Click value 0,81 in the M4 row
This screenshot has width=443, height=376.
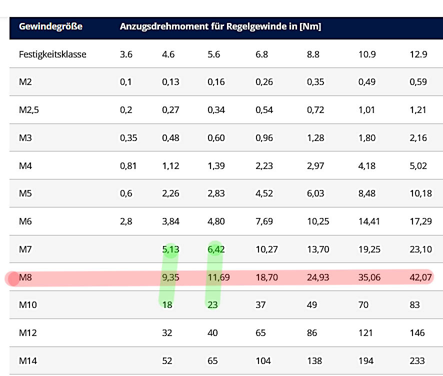coord(128,165)
